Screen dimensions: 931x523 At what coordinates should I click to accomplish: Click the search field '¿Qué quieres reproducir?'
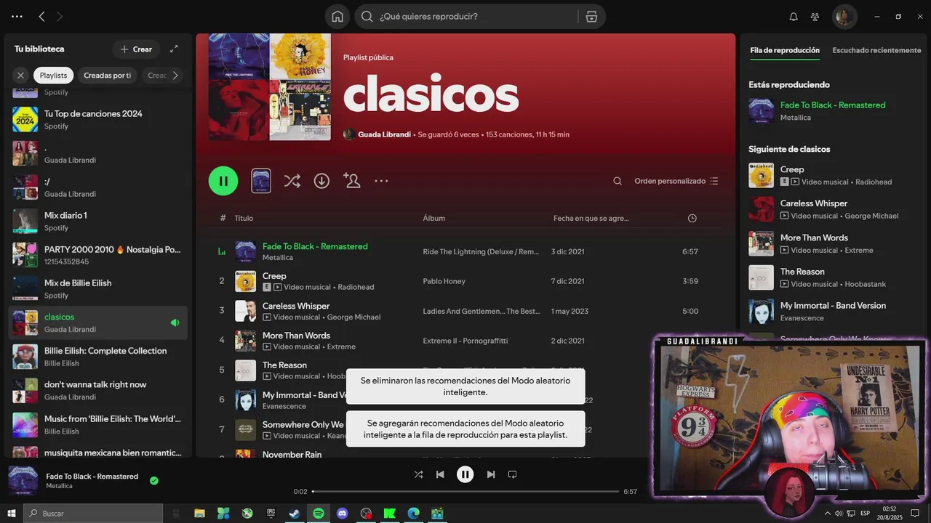[465, 16]
